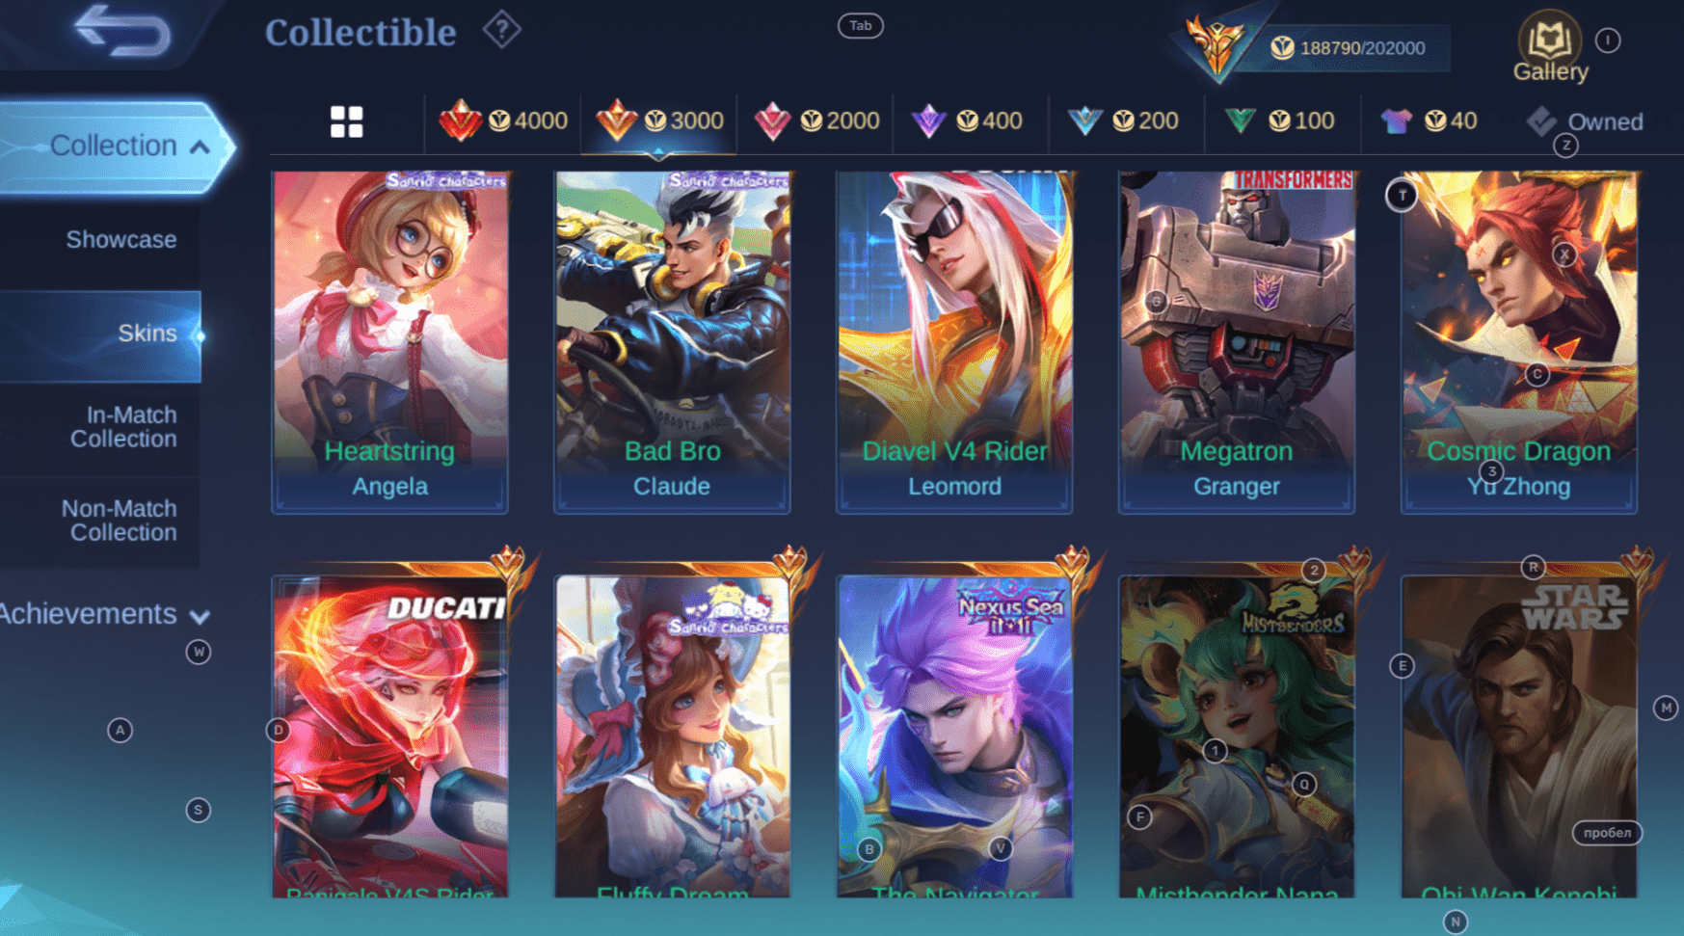Open the Collectible help question mark
Viewport: 1684px width, 936px height.
coord(501,30)
